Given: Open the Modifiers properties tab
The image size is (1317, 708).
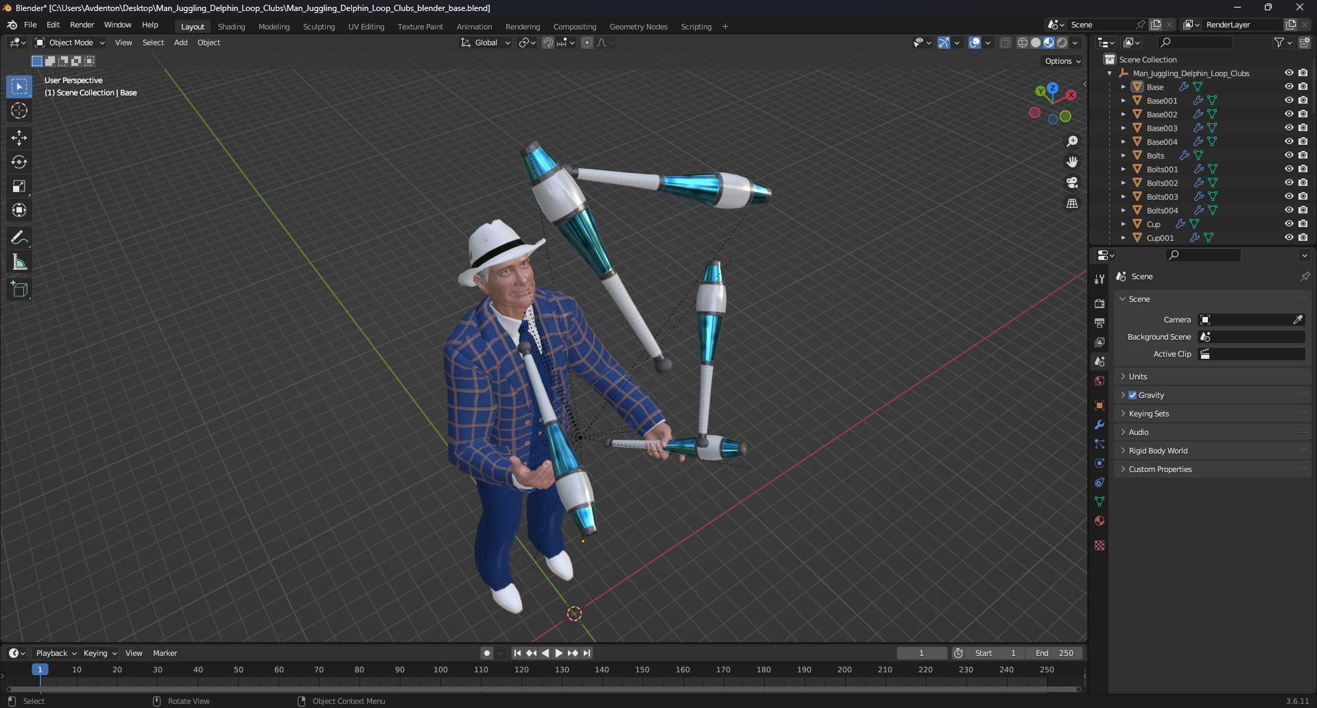Looking at the screenshot, I should tap(1100, 425).
